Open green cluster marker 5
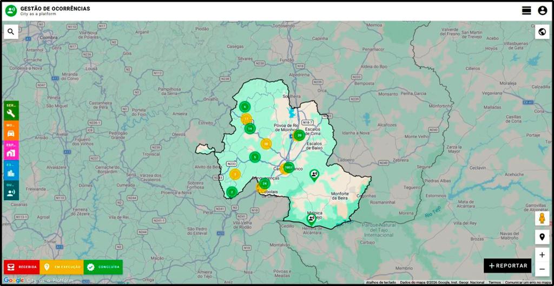Viewport: 554px width, 286px height. (x=255, y=156)
